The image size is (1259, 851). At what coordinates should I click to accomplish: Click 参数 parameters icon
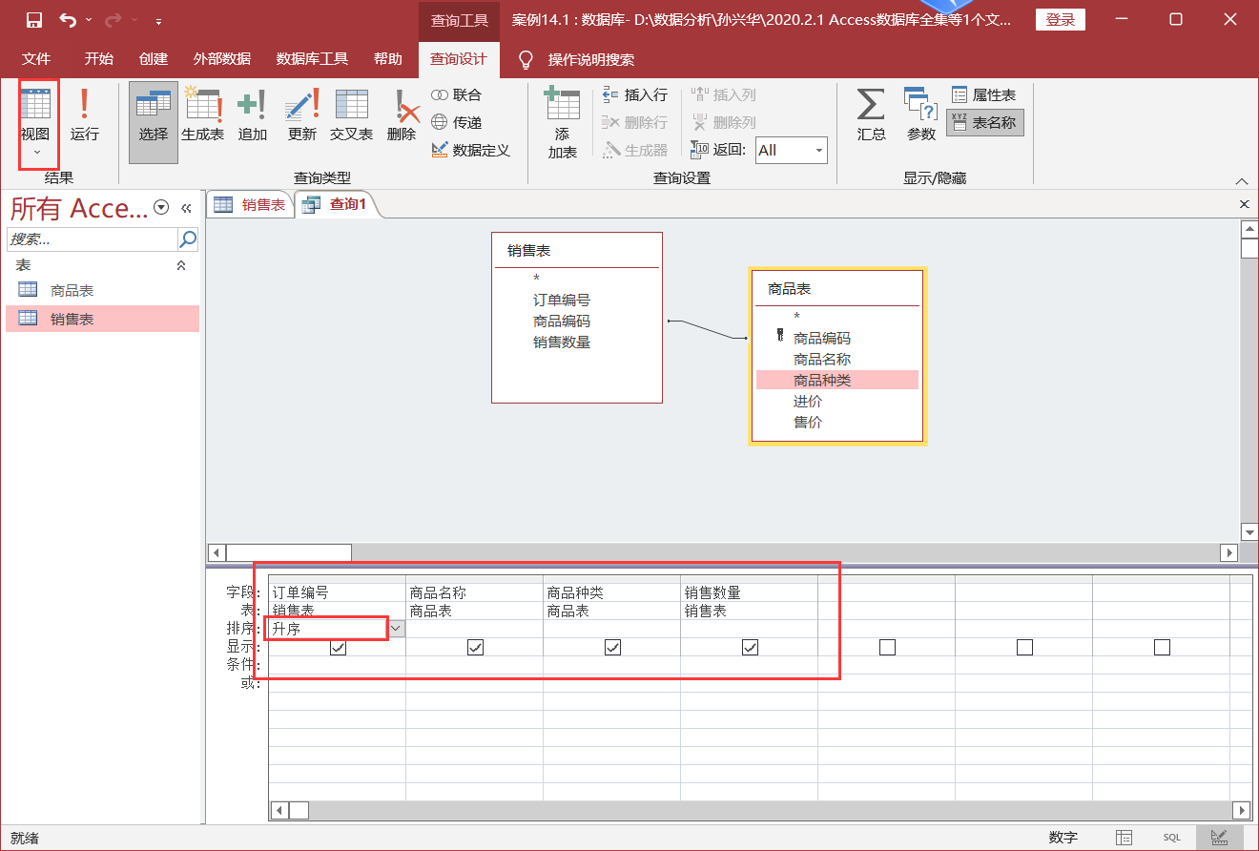tap(921, 114)
